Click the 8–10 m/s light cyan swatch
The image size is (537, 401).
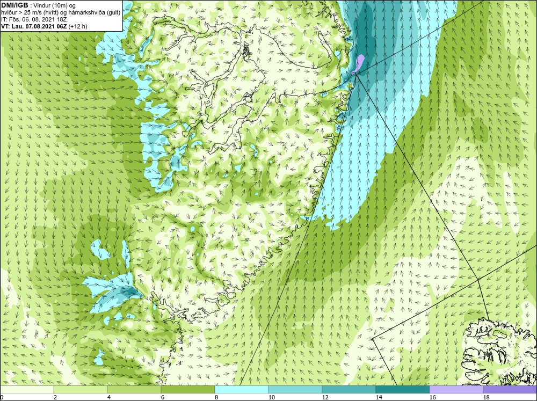pyautogui.click(x=242, y=389)
